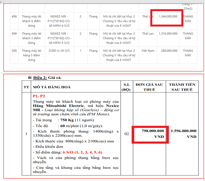The height and width of the screenshot is (181, 205).
Task: Click the quantity '02' cell
Action: coord(126,134)
